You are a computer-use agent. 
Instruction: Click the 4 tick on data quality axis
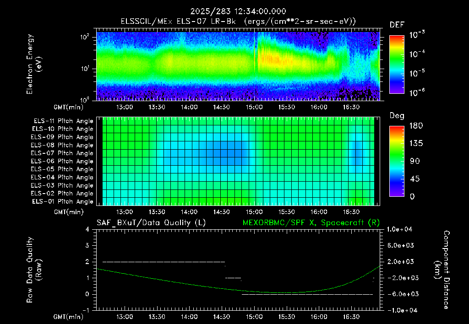(x=87, y=229)
